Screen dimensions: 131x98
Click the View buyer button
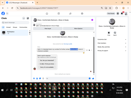(48, 28)
